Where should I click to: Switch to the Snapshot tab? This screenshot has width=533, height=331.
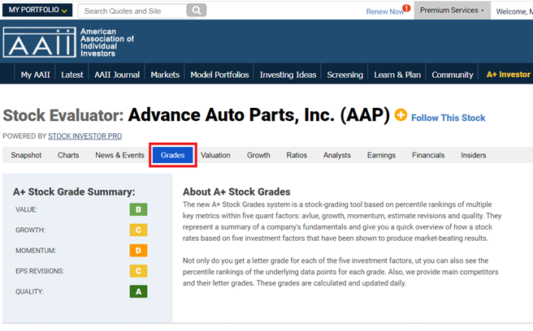(x=26, y=155)
